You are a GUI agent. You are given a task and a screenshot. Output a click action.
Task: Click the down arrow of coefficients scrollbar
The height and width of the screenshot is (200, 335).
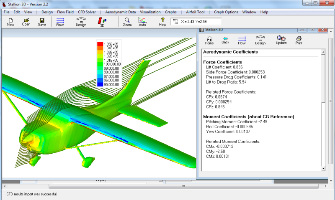[323, 169]
